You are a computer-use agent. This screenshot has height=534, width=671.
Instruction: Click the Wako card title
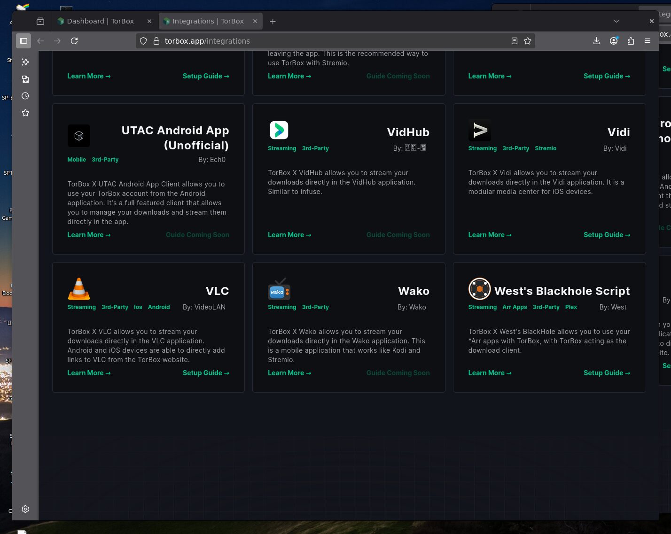[x=414, y=291]
